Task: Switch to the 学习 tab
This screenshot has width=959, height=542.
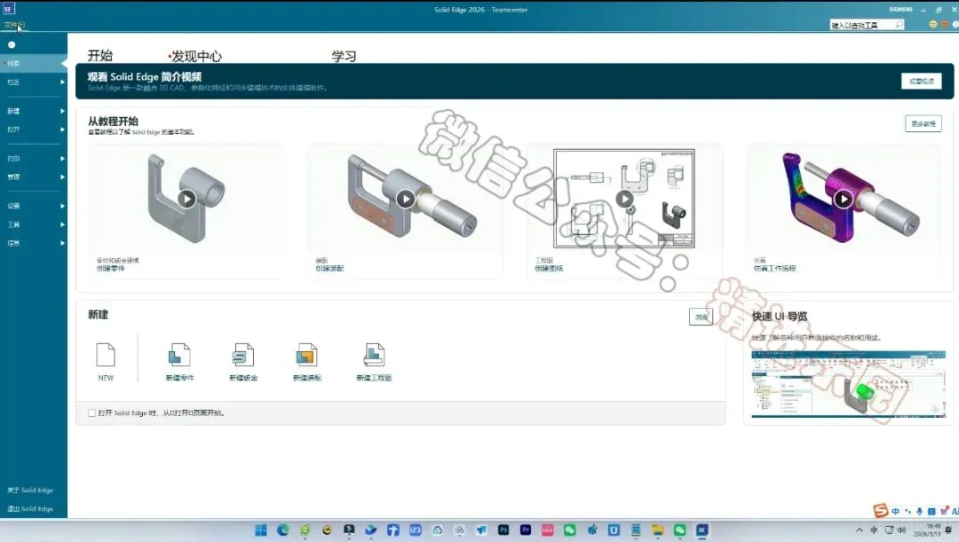Action: 344,56
